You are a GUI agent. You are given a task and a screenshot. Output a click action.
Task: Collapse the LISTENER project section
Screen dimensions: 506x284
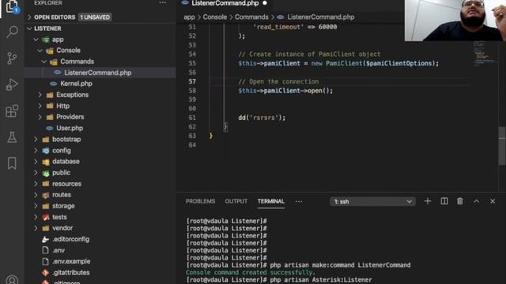pos(29,28)
